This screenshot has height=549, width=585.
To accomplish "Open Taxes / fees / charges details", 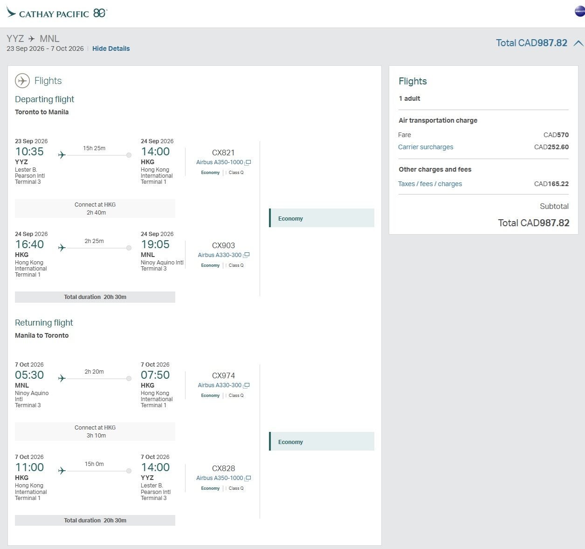I will [x=430, y=184].
